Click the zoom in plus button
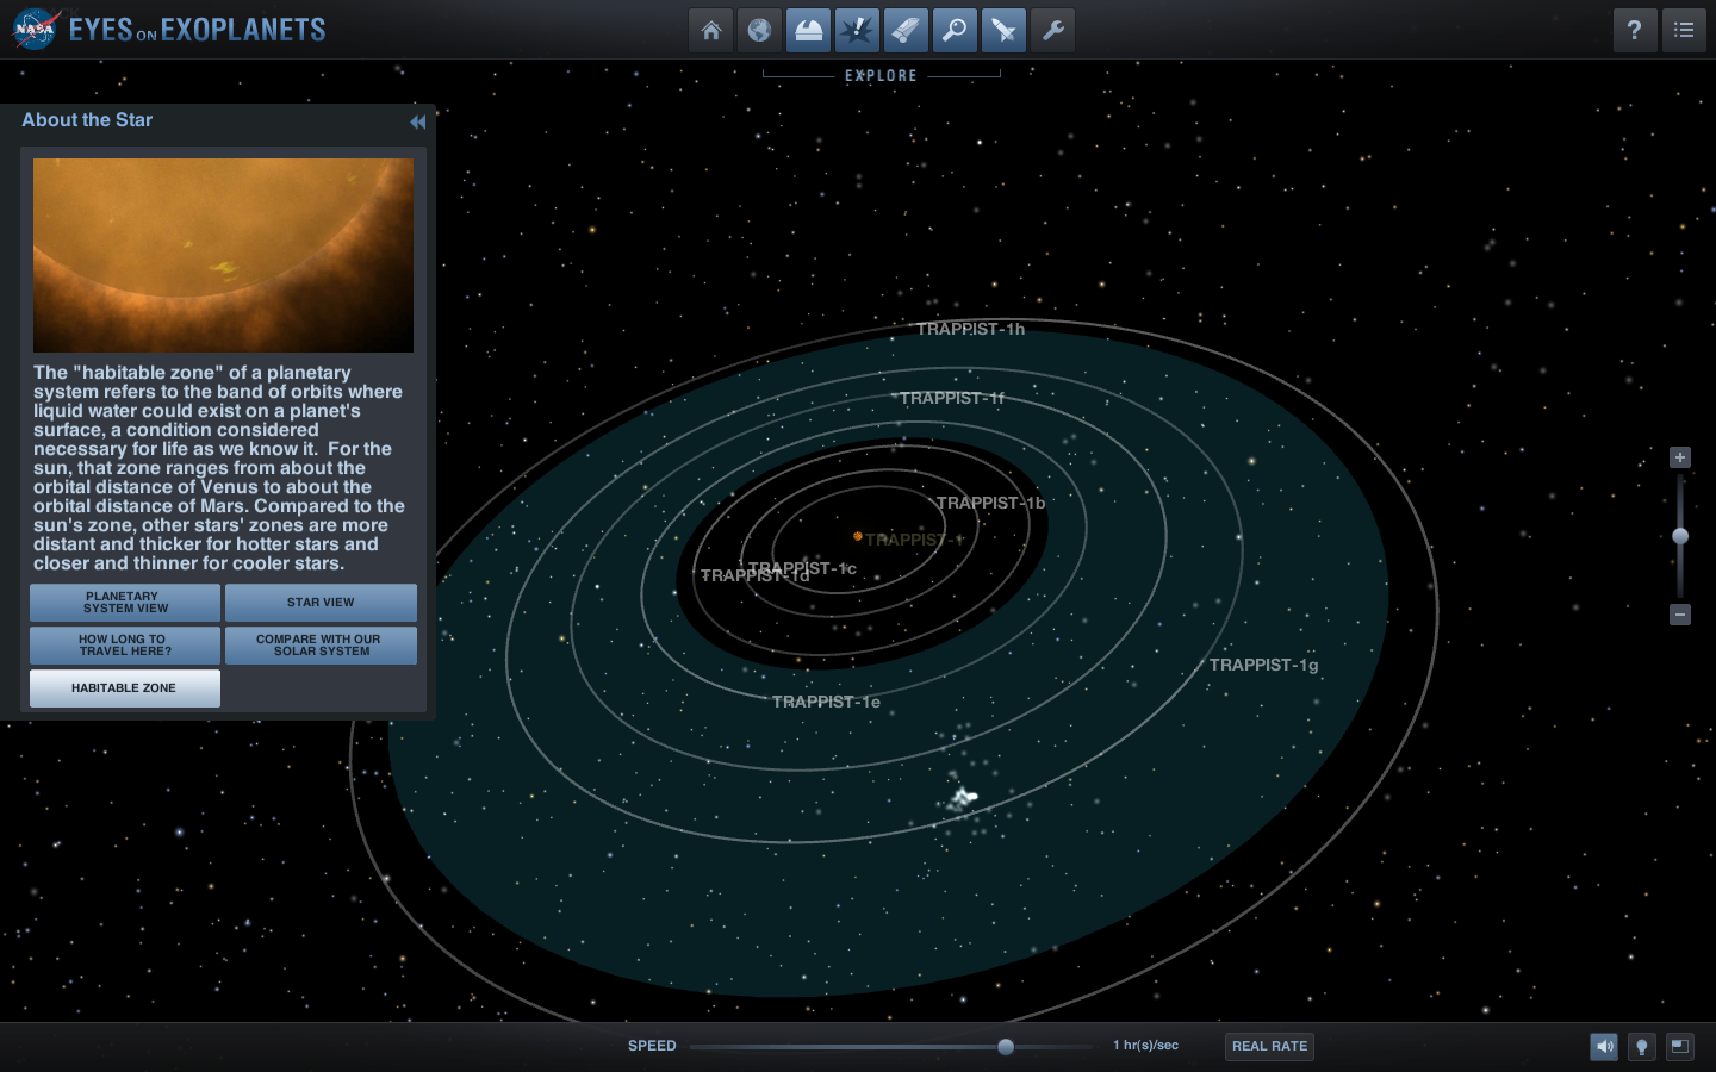Screen dimensions: 1716x1072 tap(1679, 457)
